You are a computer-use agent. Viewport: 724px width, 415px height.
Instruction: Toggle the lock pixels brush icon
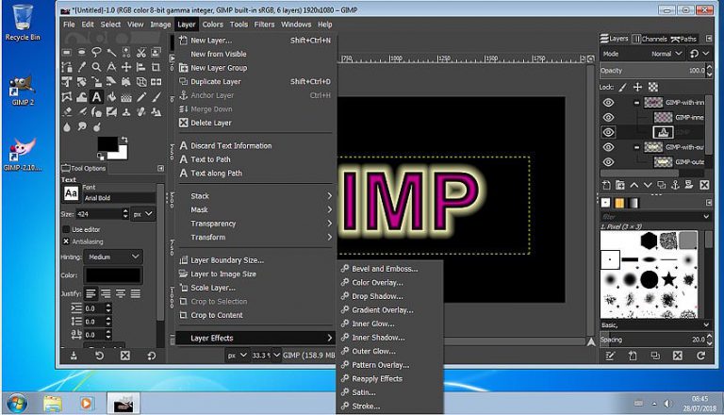tap(623, 87)
